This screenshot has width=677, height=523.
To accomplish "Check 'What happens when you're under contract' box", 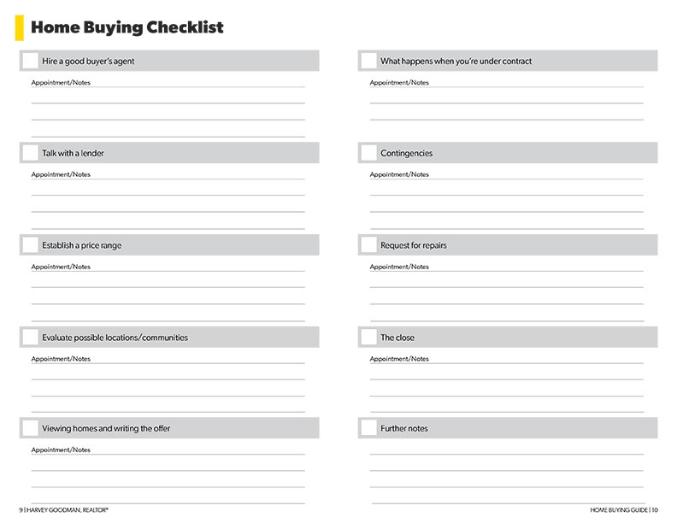I will pyautogui.click(x=369, y=61).
